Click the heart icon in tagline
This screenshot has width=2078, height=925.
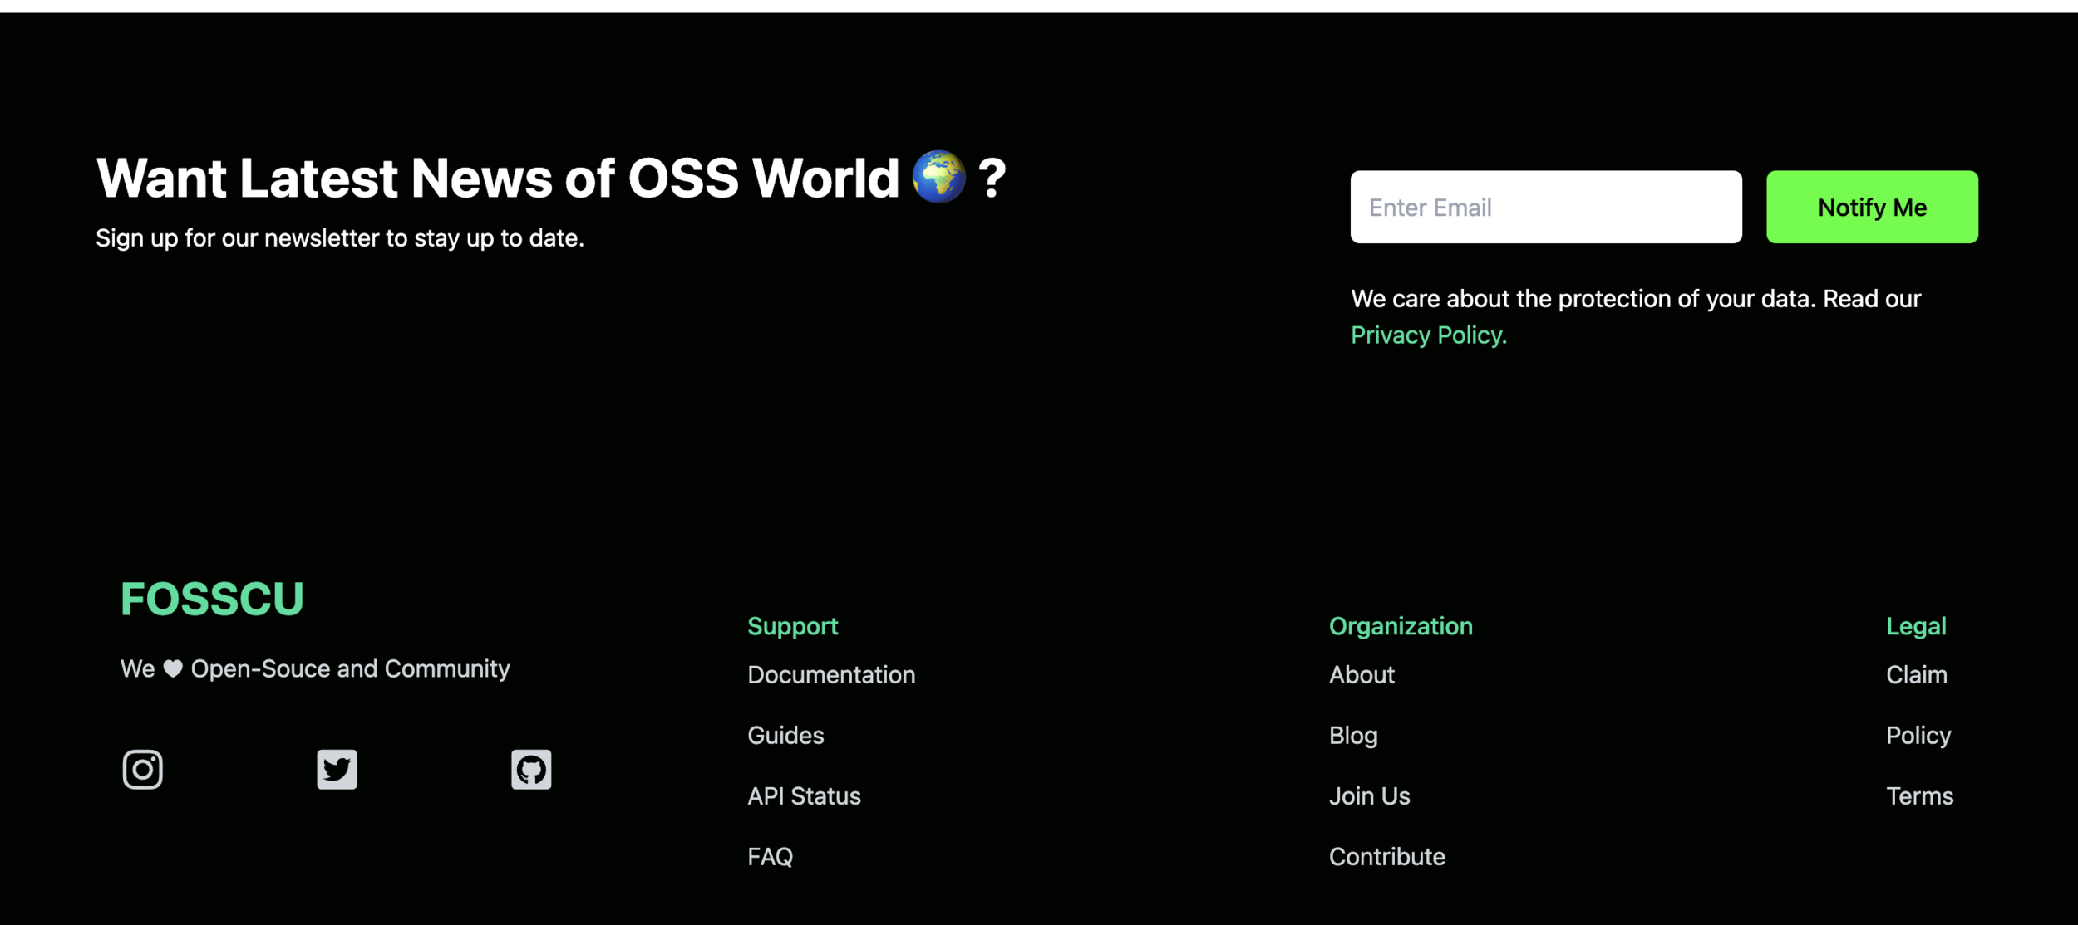(173, 668)
